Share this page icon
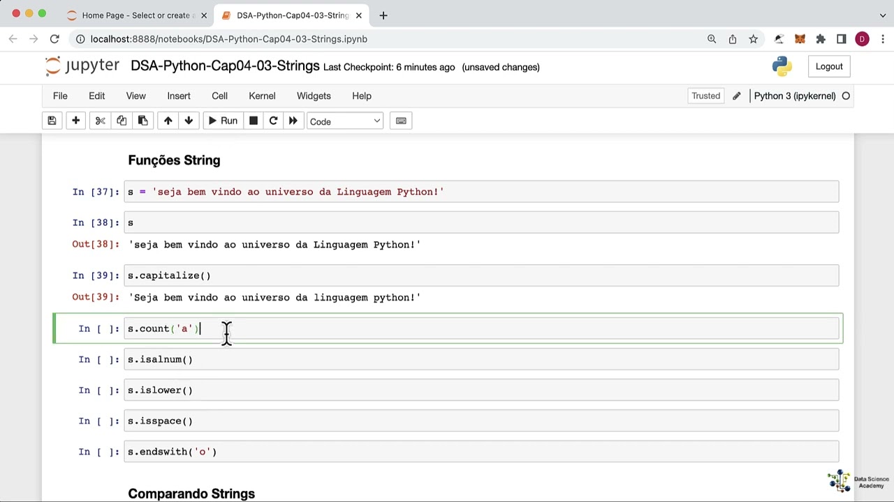This screenshot has height=502, width=894. click(x=733, y=39)
